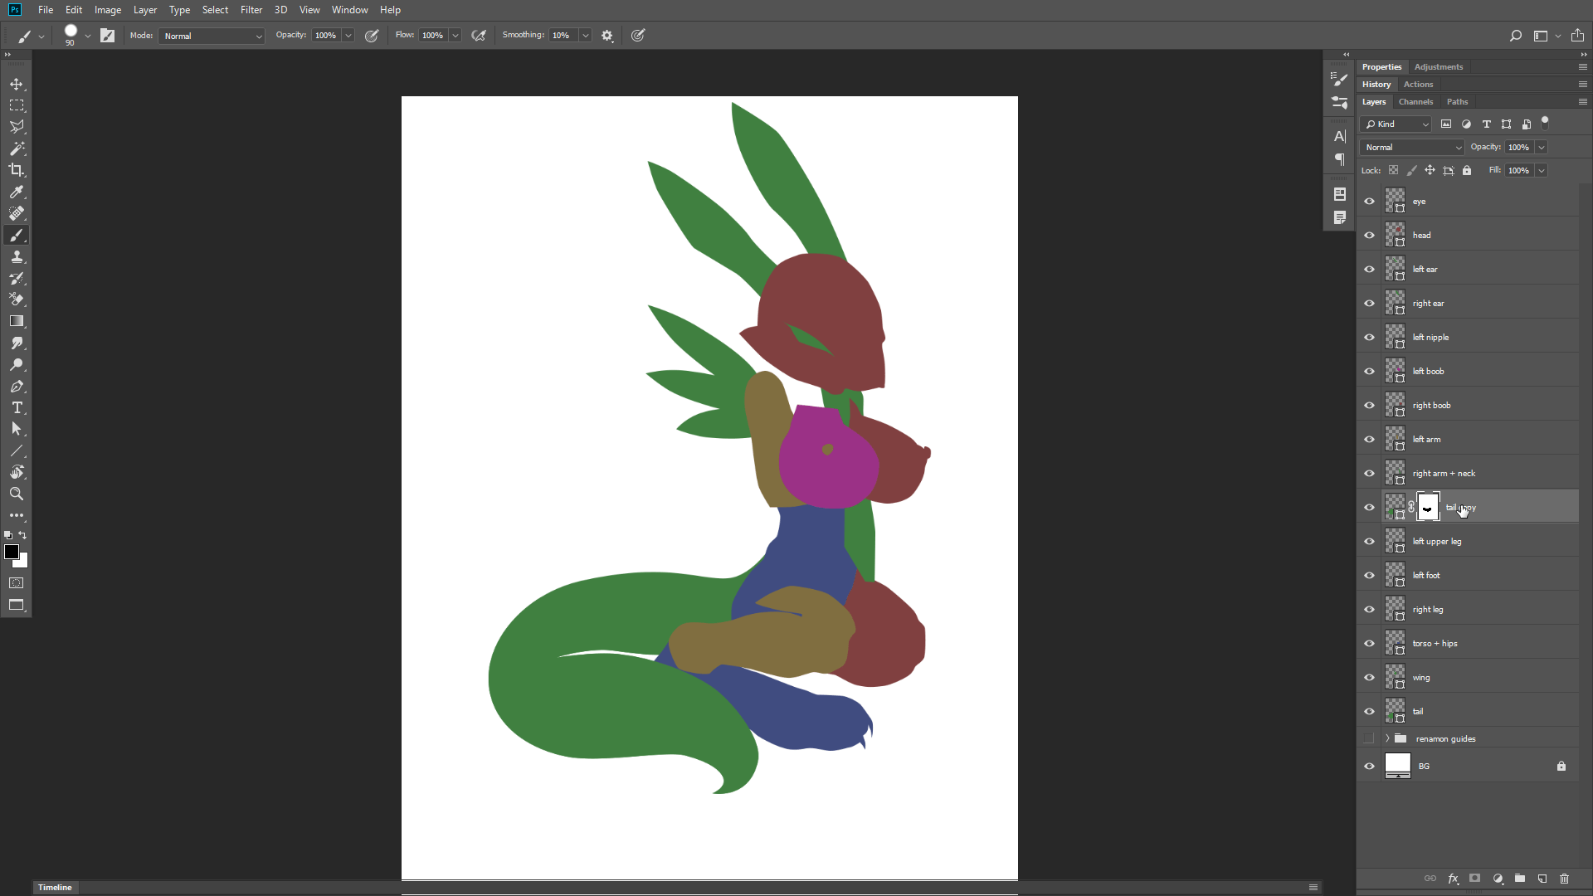Hide the wing layer

1369,678
